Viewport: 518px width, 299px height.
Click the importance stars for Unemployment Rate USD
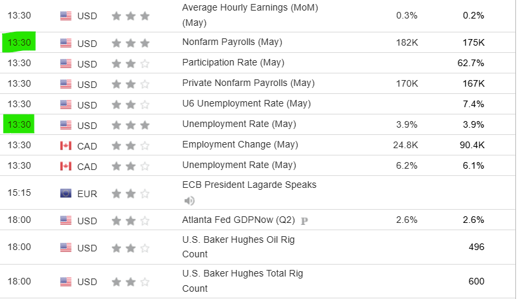click(x=130, y=125)
